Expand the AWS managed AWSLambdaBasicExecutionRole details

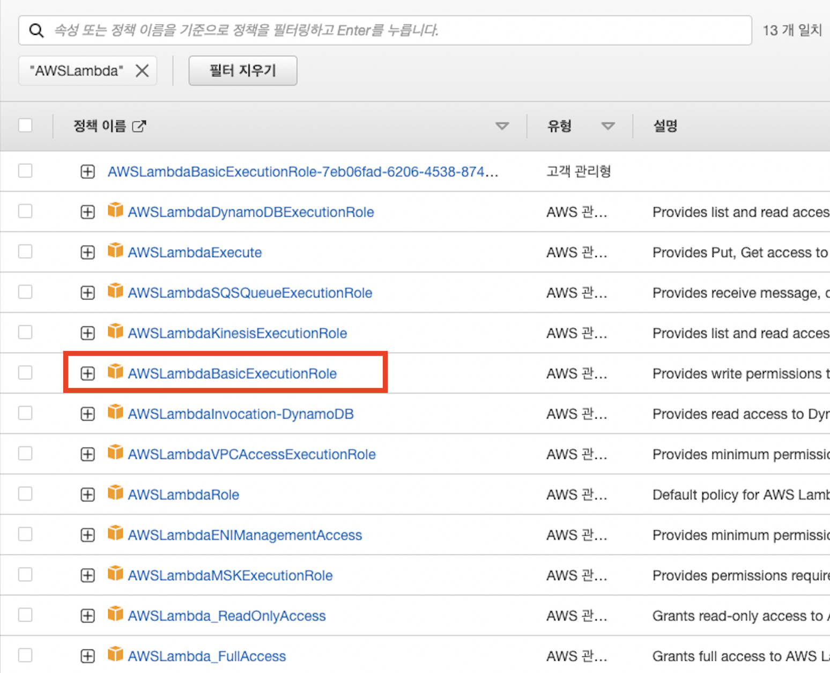click(x=87, y=374)
